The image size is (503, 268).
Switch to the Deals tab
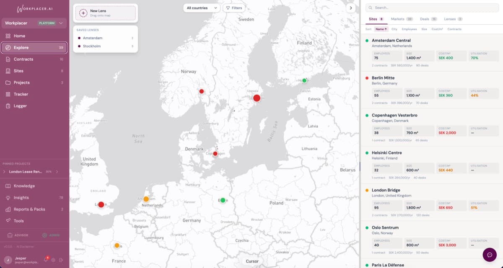tap(428, 19)
